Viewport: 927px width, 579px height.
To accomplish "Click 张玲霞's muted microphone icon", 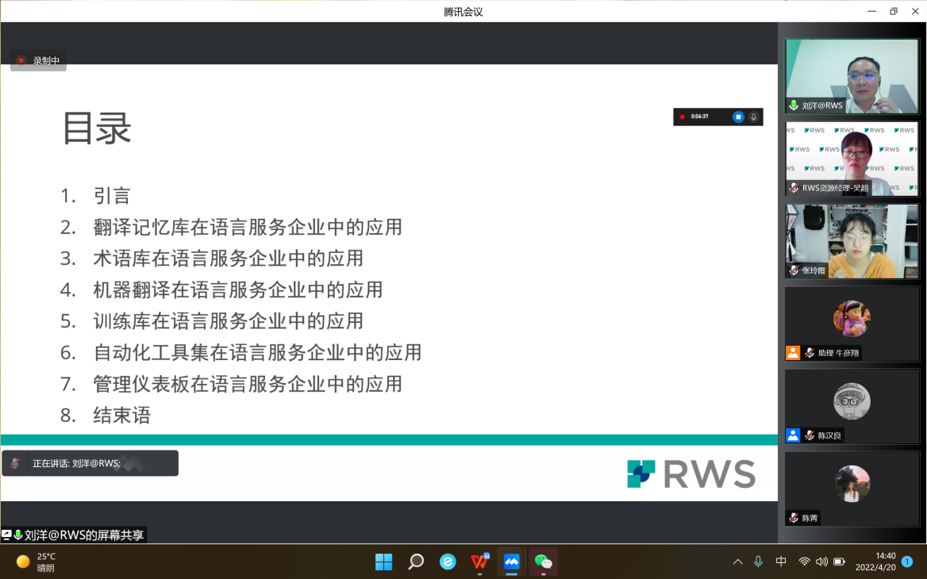I will [x=794, y=270].
